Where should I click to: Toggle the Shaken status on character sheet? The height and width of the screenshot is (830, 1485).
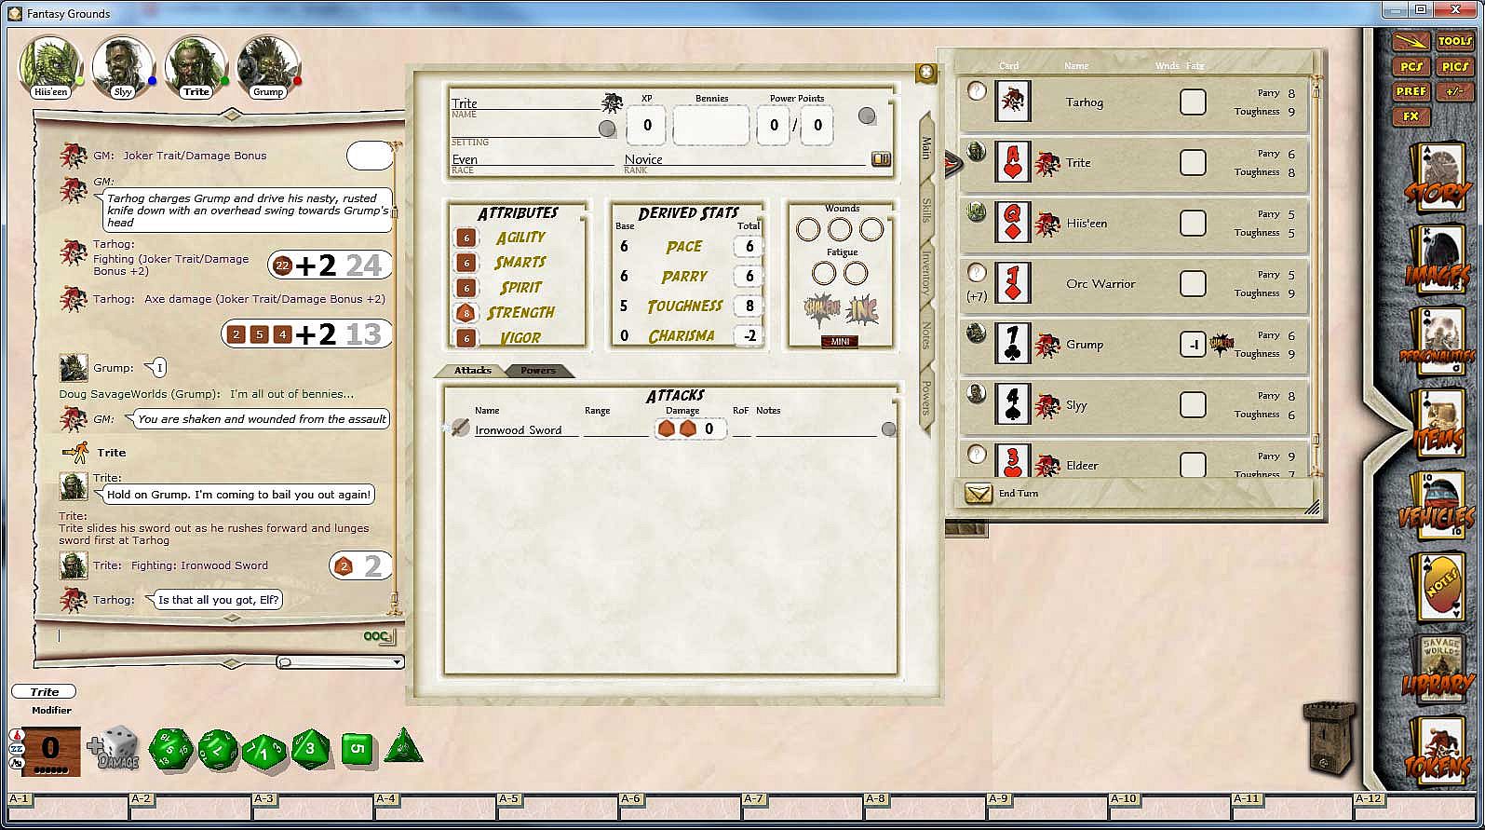[x=823, y=311]
